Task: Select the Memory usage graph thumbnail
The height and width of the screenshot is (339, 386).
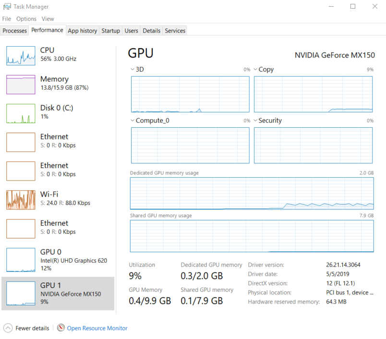Action: [x=21, y=85]
